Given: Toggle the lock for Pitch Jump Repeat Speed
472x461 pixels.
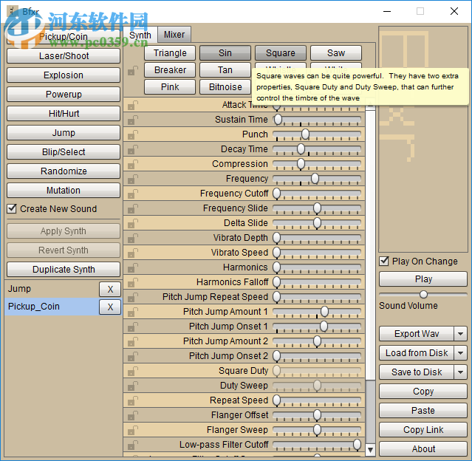Looking at the screenshot, I should [133, 297].
